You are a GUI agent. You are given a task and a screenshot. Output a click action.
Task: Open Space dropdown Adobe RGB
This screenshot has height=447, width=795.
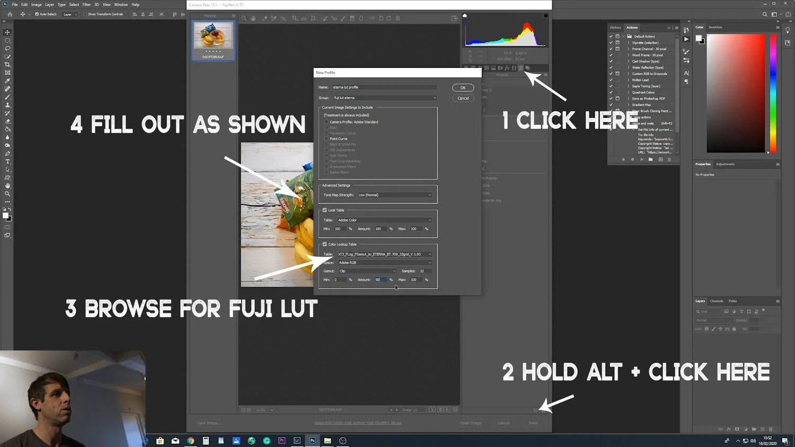pyautogui.click(x=384, y=263)
